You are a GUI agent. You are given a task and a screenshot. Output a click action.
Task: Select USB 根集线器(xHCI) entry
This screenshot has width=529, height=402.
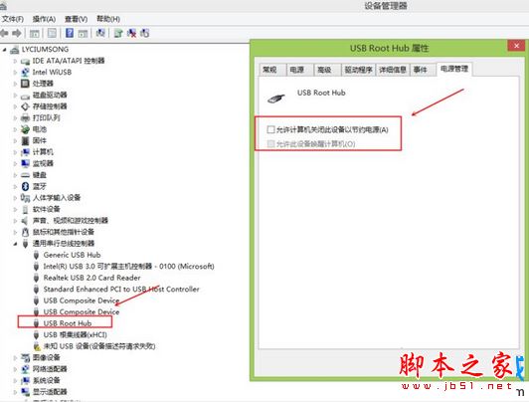(76, 334)
